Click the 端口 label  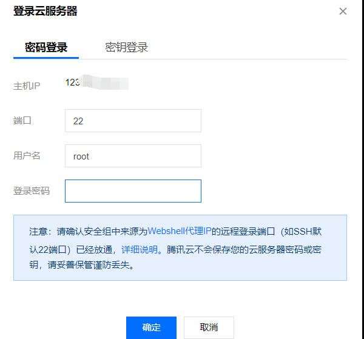click(22, 121)
